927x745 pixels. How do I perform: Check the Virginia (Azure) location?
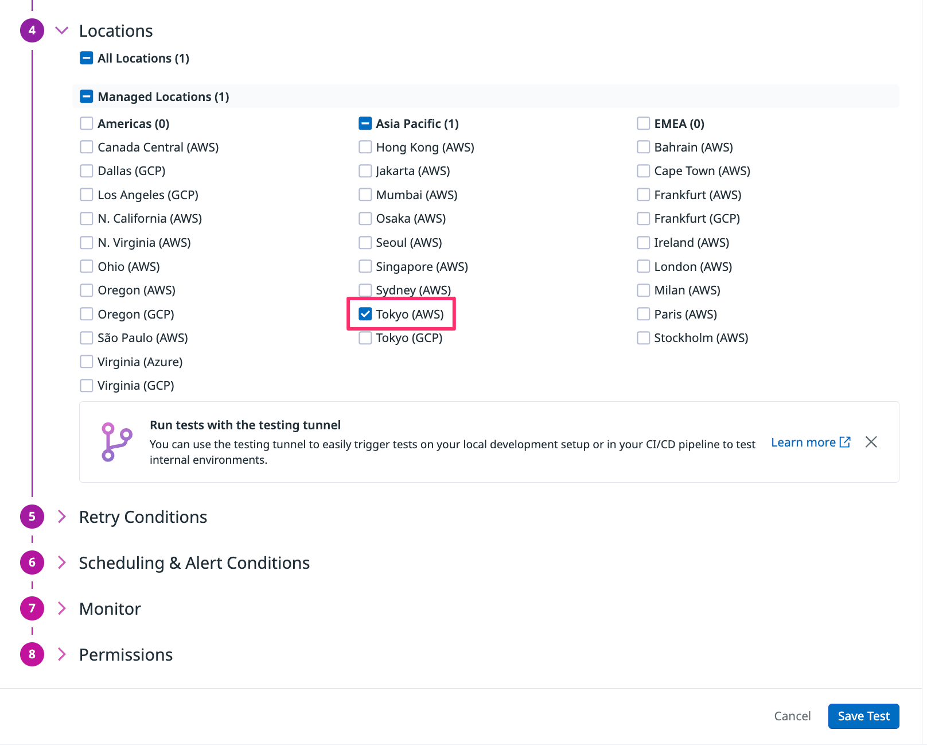pos(87,362)
